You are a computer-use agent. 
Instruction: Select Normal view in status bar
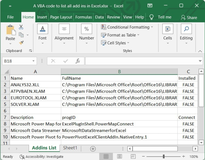tap(106, 157)
